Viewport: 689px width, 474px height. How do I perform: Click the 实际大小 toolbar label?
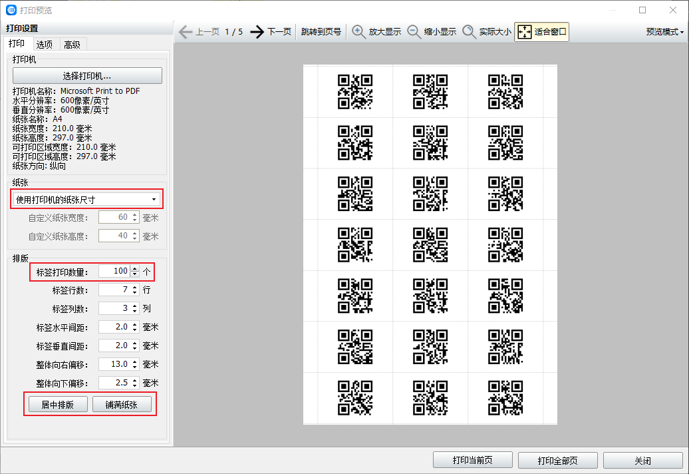[x=495, y=32]
